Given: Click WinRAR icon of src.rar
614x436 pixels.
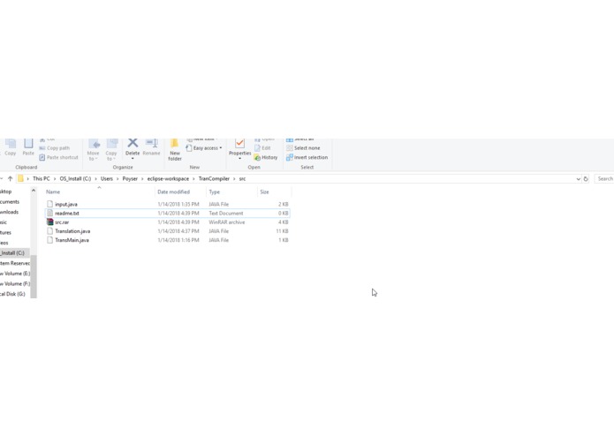Looking at the screenshot, I should point(49,222).
